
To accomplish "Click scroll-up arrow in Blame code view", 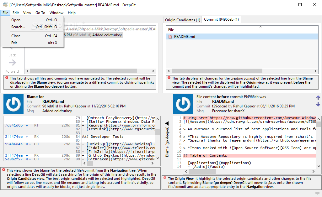I will pos(158,119).
